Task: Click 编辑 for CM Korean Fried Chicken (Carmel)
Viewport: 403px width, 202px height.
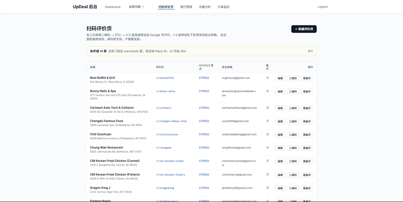Action: click(280, 161)
